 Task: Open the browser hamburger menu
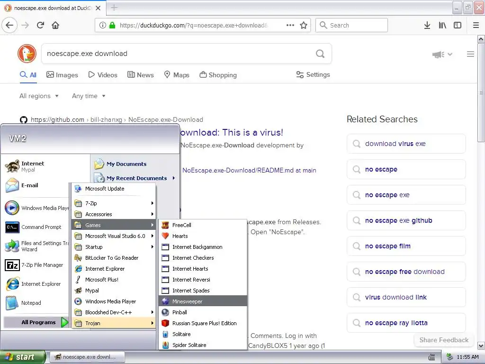(x=476, y=25)
